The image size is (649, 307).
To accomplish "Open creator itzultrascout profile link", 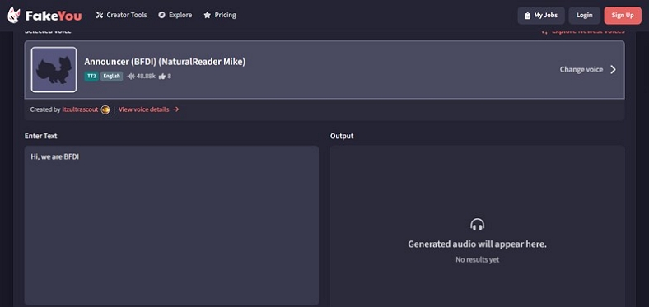I will pyautogui.click(x=80, y=109).
